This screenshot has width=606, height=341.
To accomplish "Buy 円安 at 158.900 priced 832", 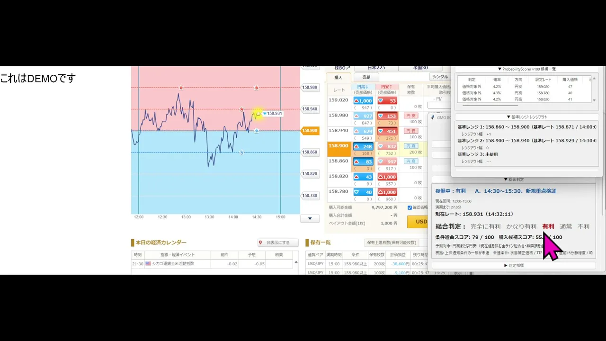I will [387, 147].
